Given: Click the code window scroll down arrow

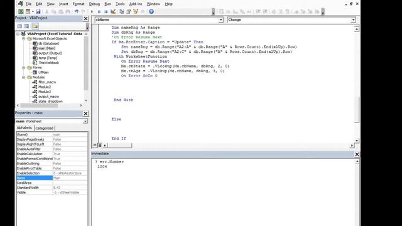Looking at the screenshot, I should [x=357, y=141].
